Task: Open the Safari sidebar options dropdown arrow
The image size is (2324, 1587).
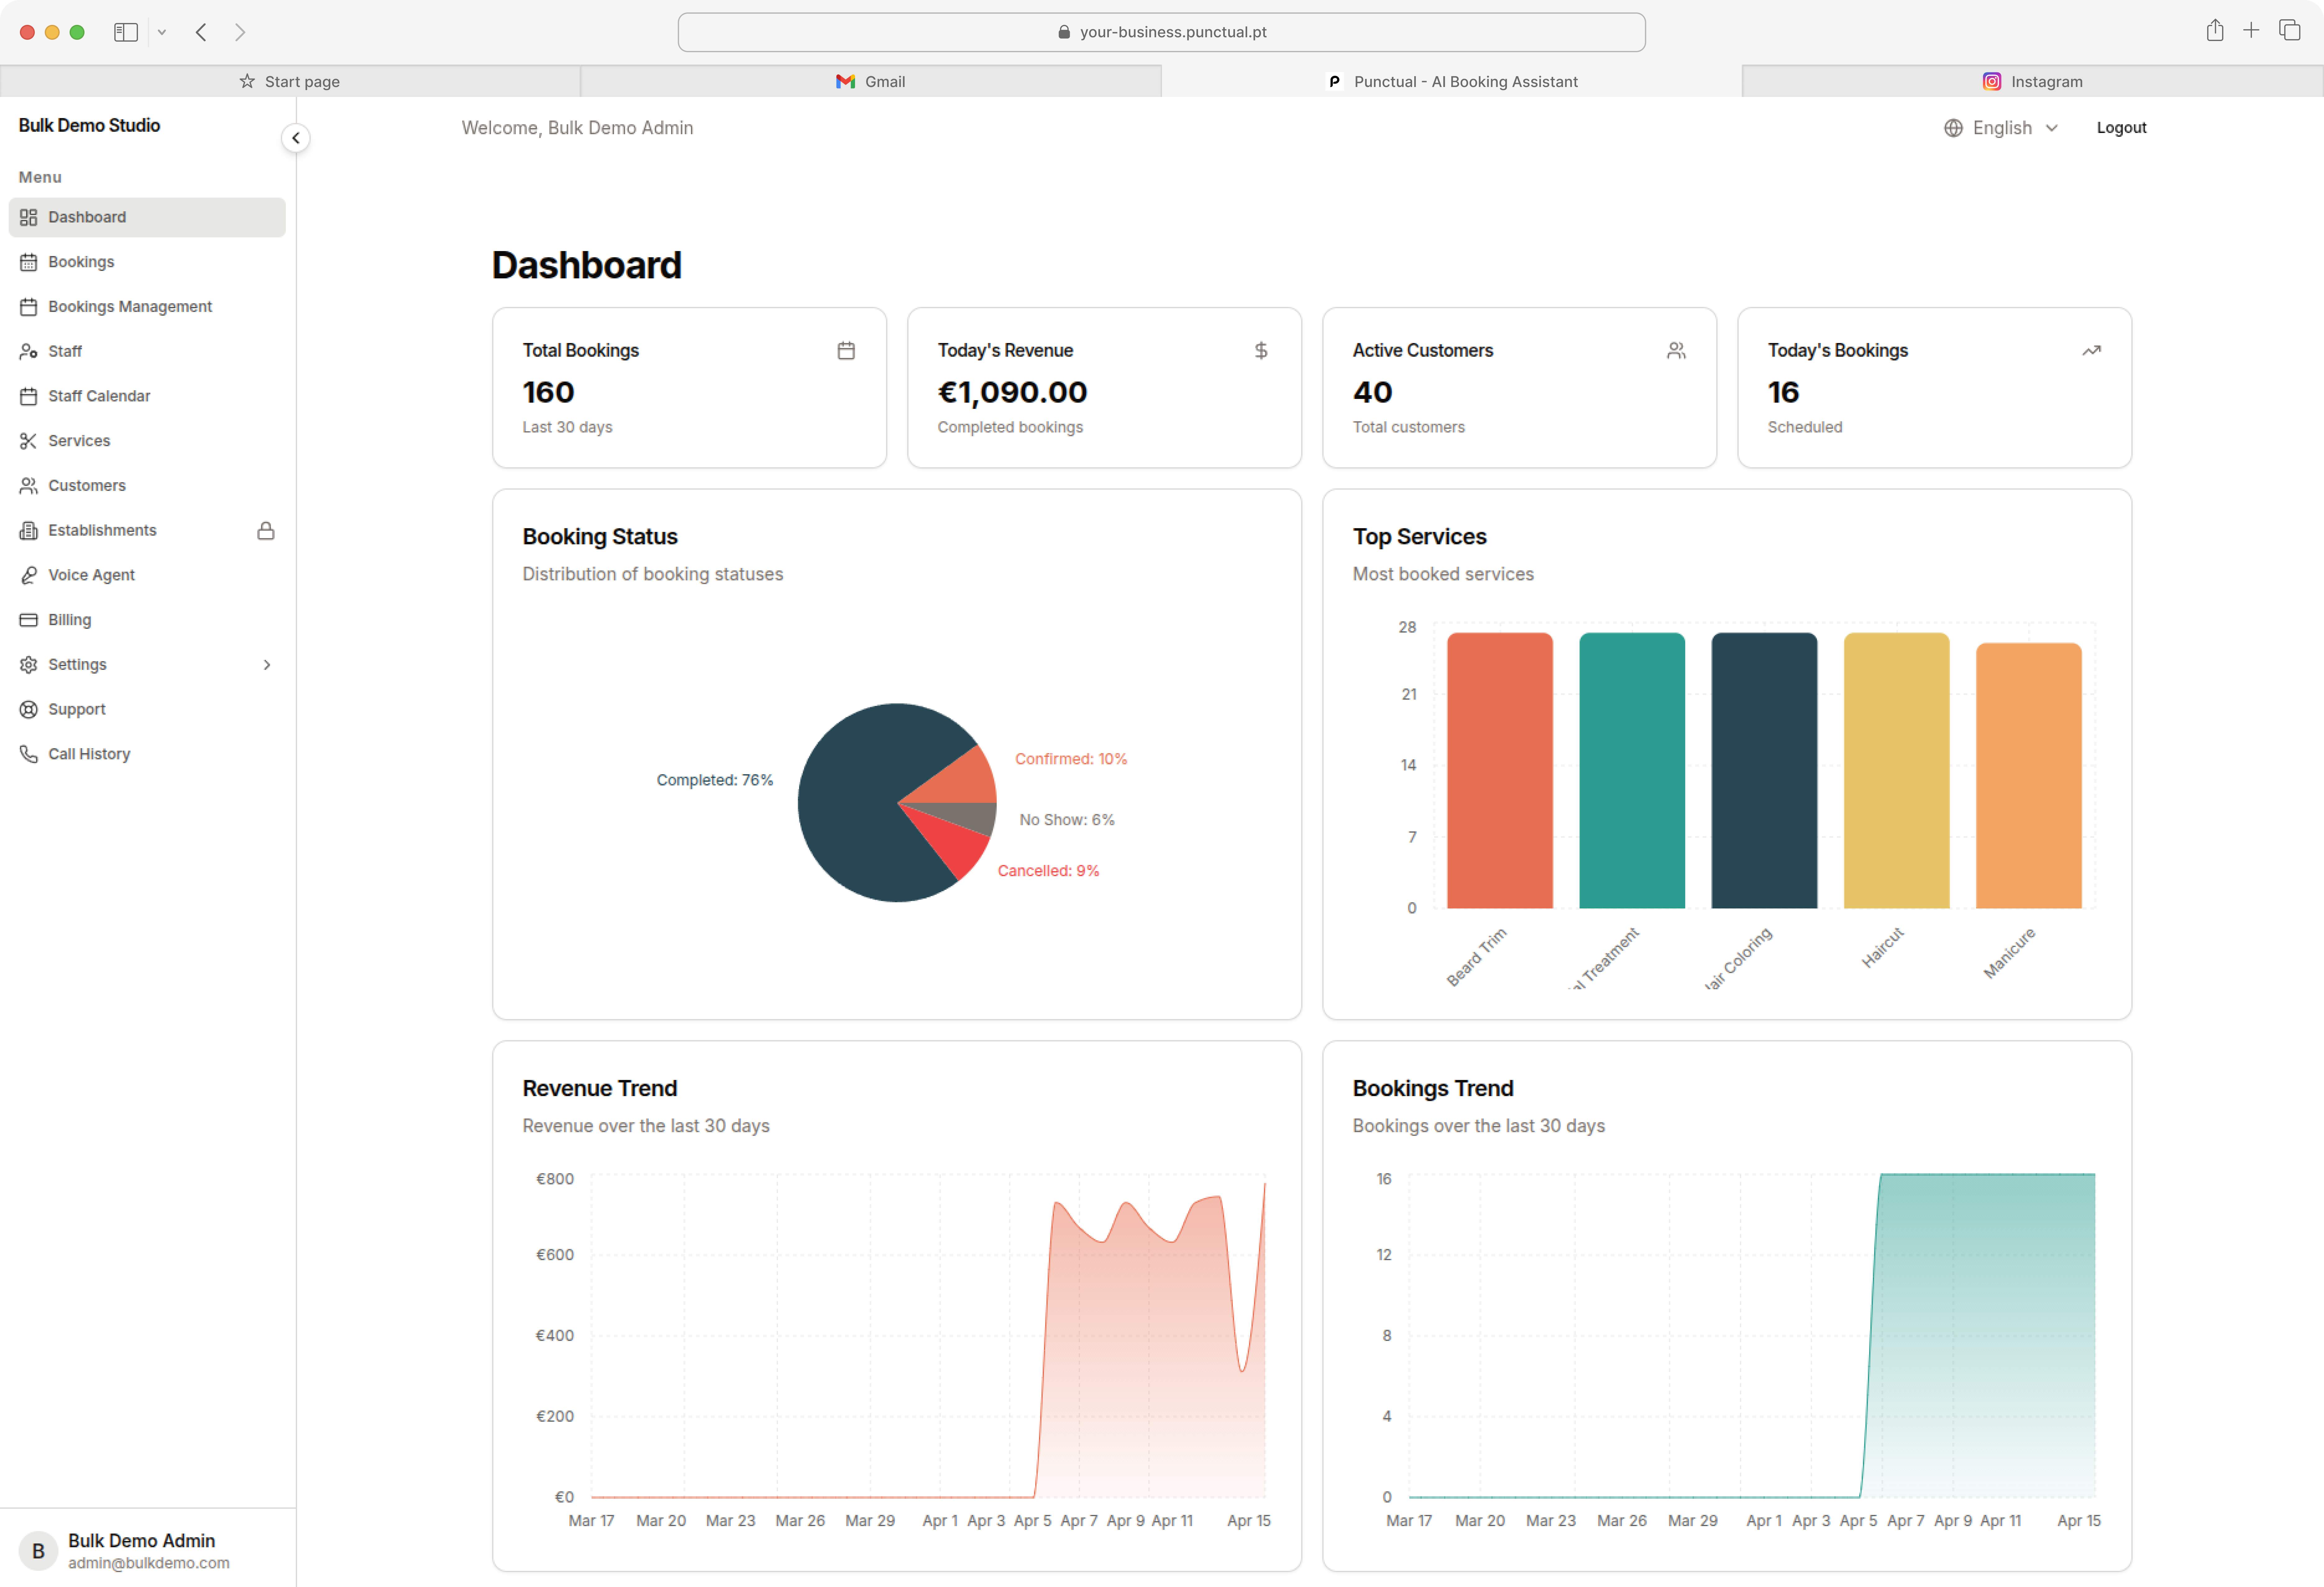Action: point(162,32)
